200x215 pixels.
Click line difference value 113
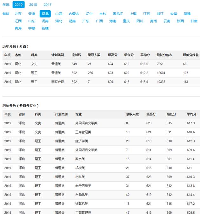(185, 82)
